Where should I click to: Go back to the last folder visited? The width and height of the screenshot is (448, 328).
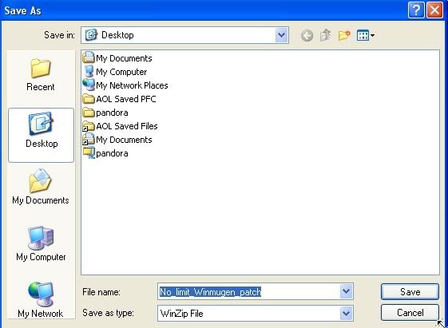click(x=307, y=36)
